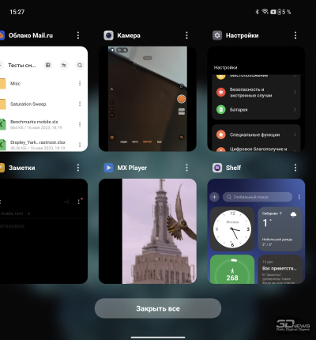Open more options for Misc folder
The image size is (316, 340).
(x=80, y=84)
